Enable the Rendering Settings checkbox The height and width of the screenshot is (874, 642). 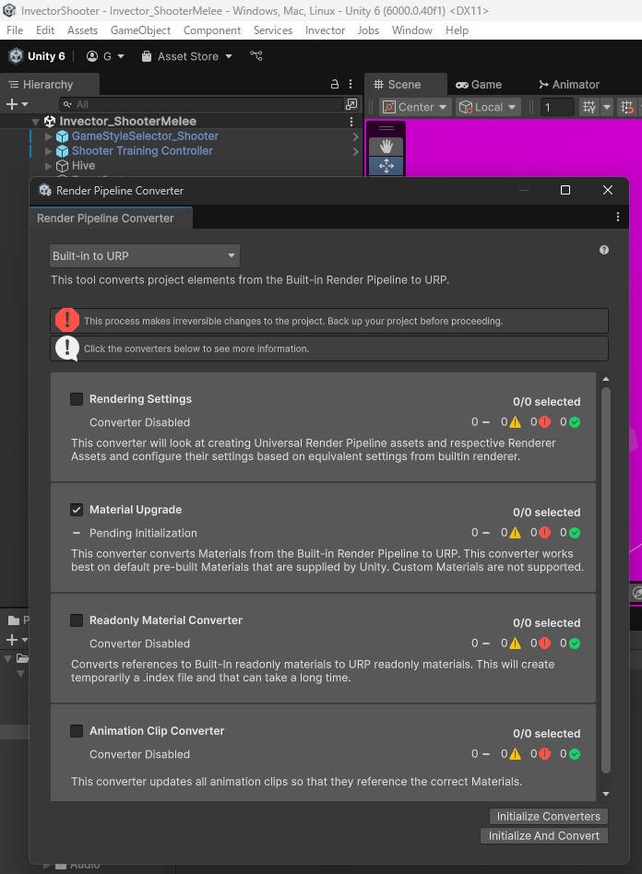click(77, 399)
